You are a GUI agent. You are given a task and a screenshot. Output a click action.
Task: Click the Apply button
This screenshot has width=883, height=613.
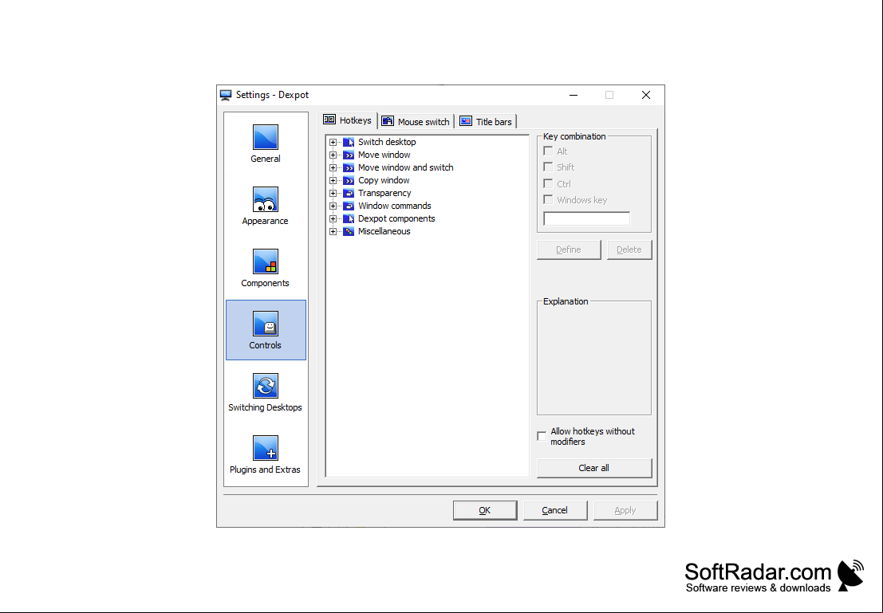pyautogui.click(x=625, y=510)
